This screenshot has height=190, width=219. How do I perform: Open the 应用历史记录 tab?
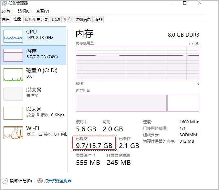tap(36, 19)
